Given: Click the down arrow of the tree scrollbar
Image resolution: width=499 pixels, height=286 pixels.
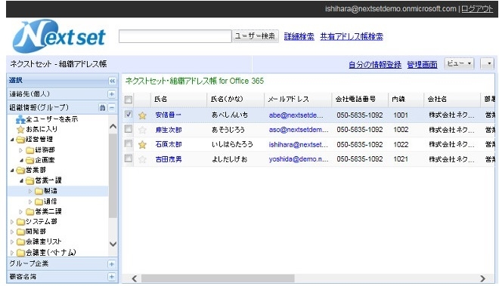Looking at the screenshot, I should (x=113, y=244).
